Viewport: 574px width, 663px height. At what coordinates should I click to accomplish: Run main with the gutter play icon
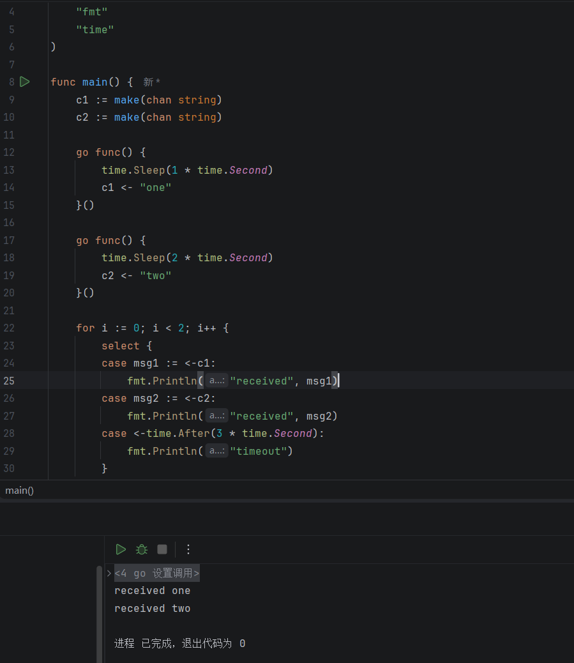[x=25, y=82]
